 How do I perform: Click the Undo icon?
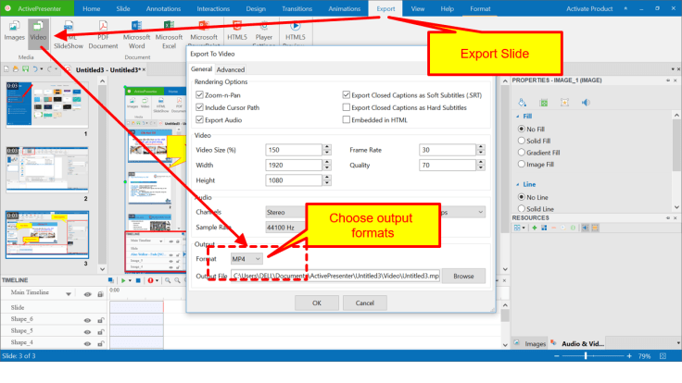(35, 69)
